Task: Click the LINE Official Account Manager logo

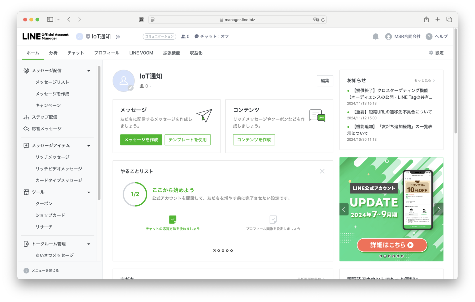Action: (x=45, y=36)
